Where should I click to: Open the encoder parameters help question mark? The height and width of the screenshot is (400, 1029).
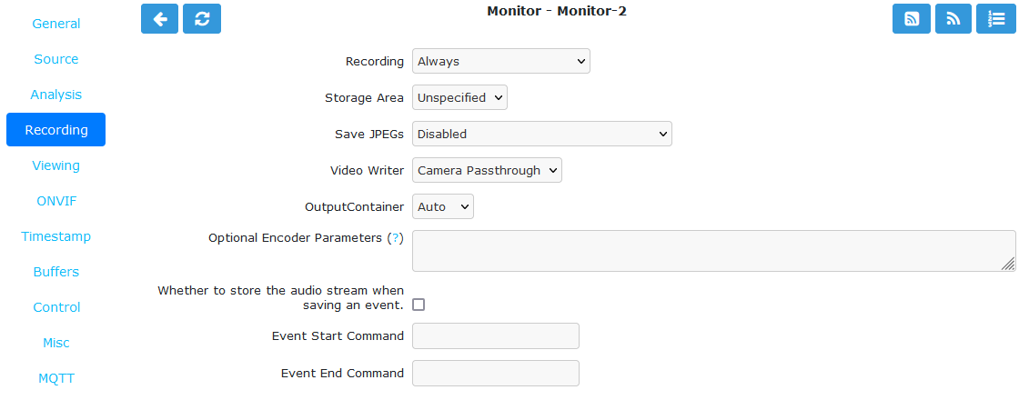tap(395, 238)
